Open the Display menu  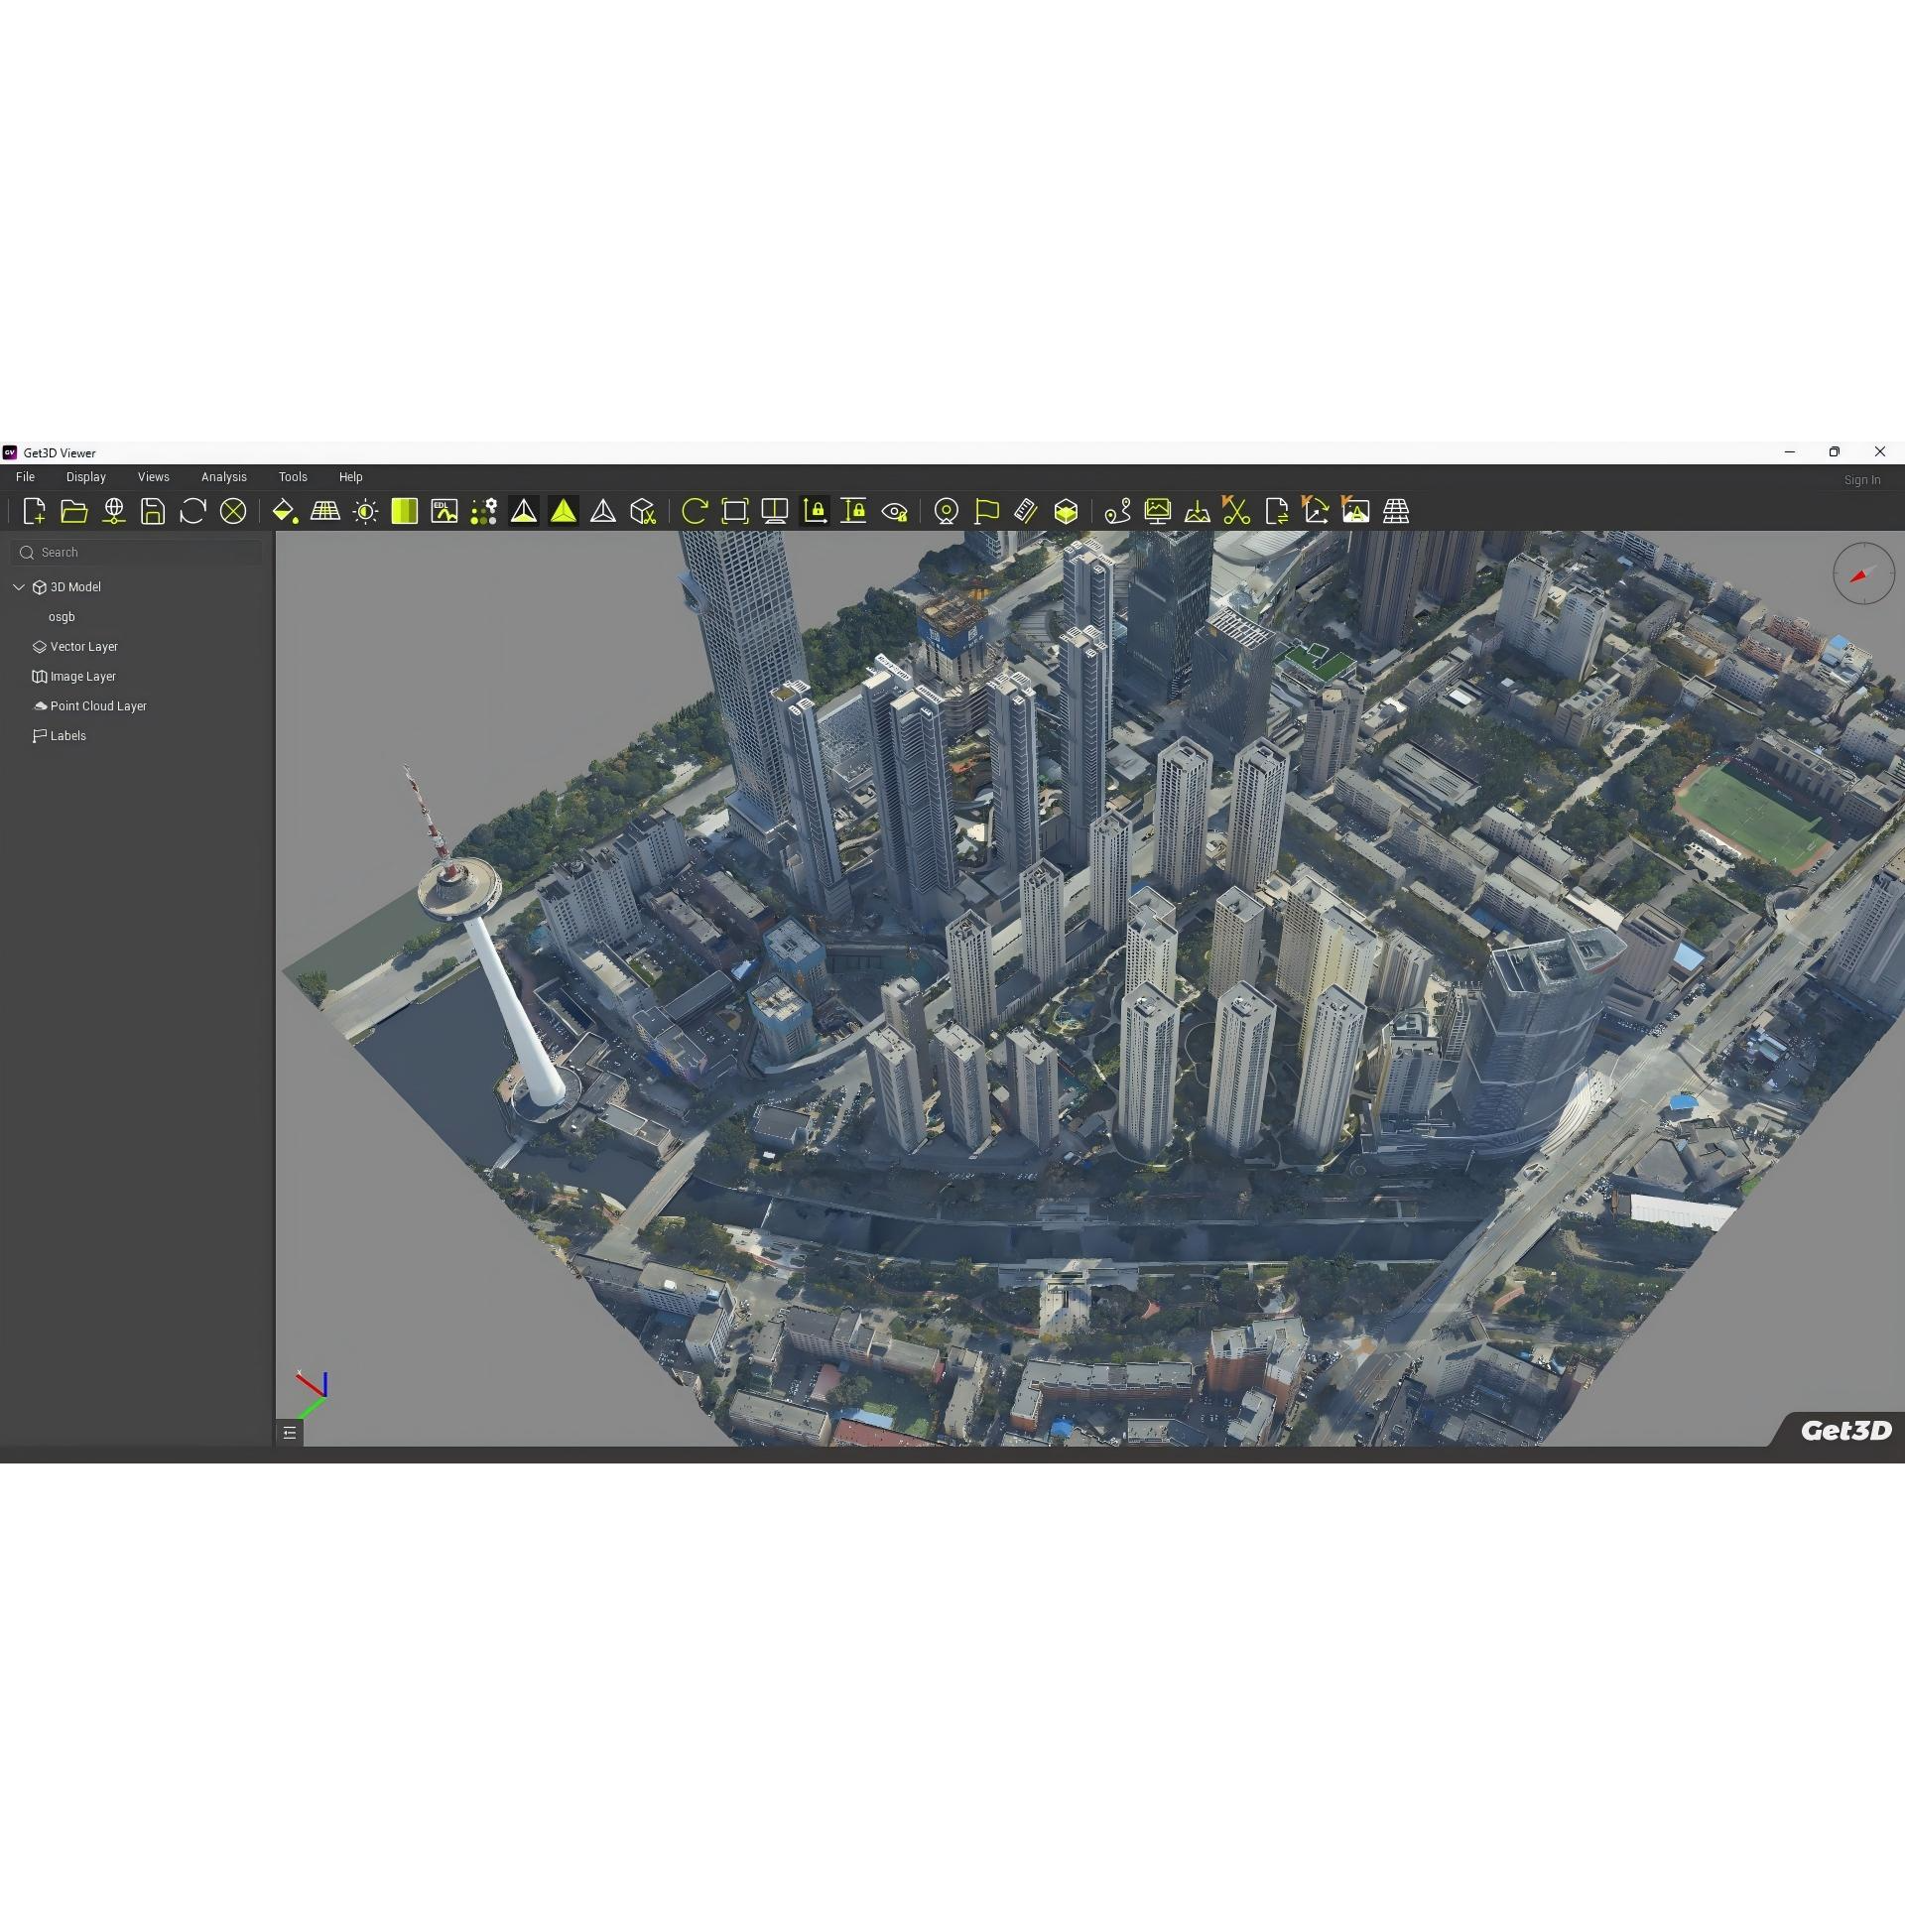tap(86, 477)
